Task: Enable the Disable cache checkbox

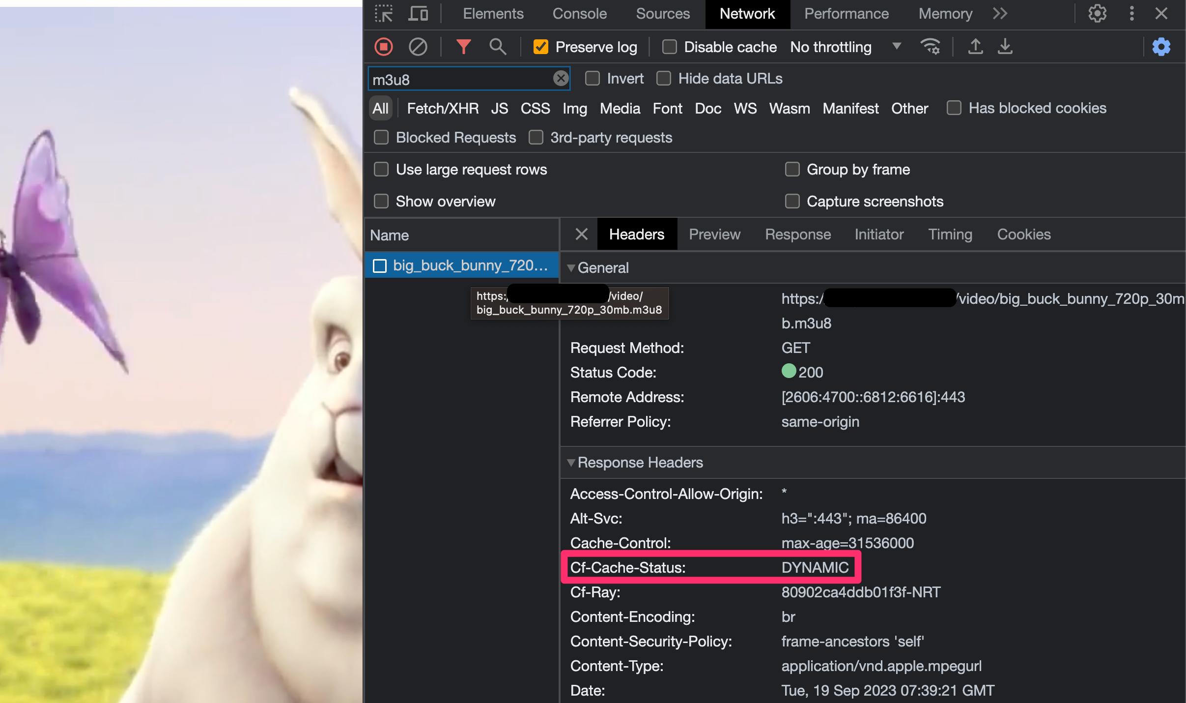Action: coord(670,47)
